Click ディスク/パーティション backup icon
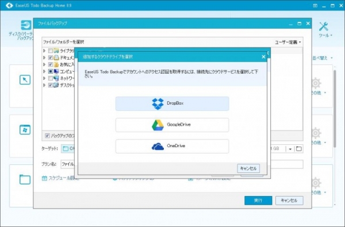Viewport: 345px width, 227px height. click(x=26, y=25)
